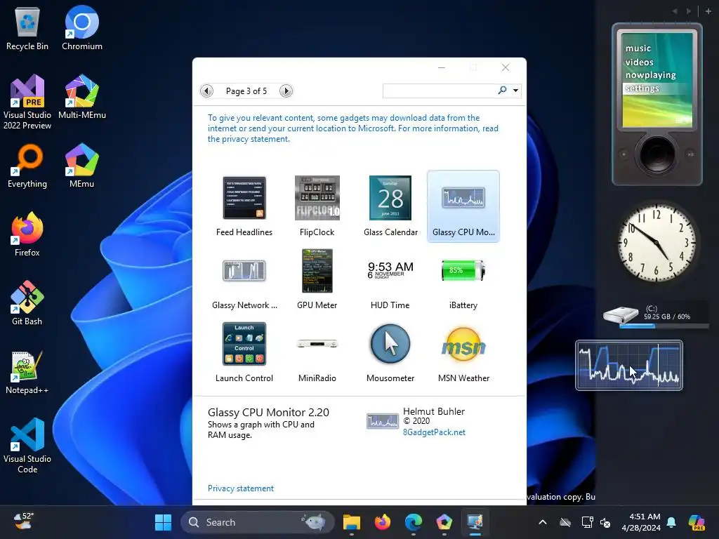
Task: Click the taskbar Search box
Action: 258,522
